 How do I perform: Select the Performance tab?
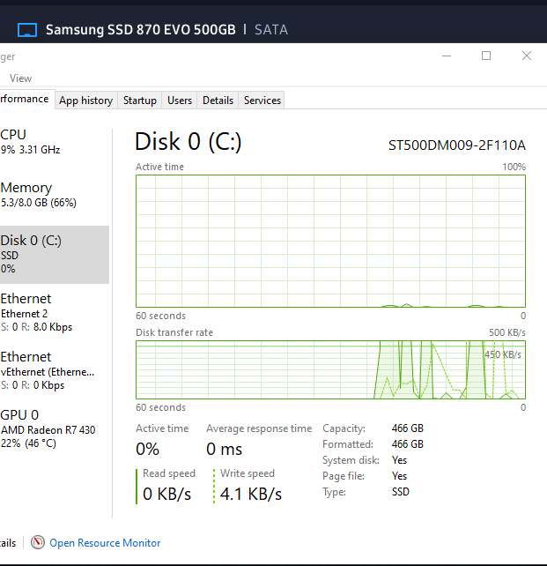click(26, 99)
